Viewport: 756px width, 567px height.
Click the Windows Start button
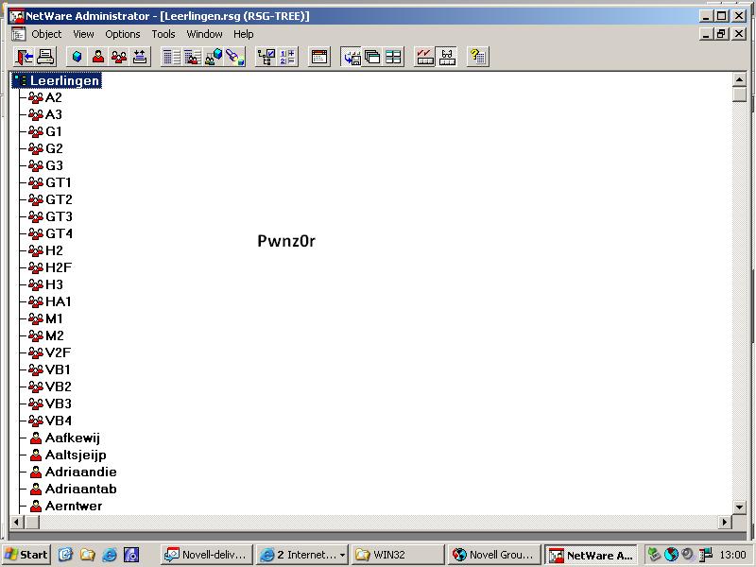click(26, 555)
